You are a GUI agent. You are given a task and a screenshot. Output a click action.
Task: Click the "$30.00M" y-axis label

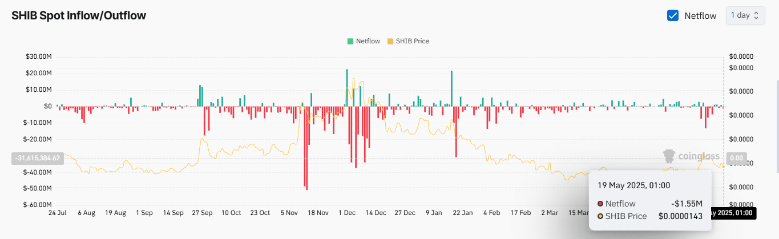[40, 56]
